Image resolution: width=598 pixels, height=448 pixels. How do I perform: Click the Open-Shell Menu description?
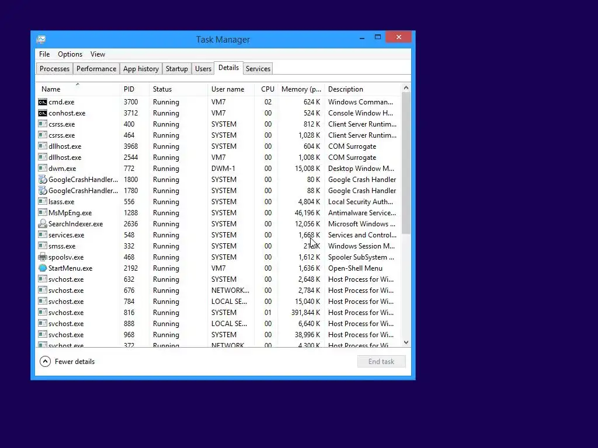point(355,268)
